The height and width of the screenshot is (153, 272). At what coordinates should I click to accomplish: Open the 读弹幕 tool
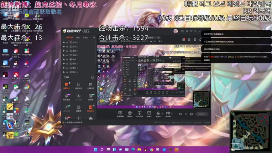coord(90,97)
